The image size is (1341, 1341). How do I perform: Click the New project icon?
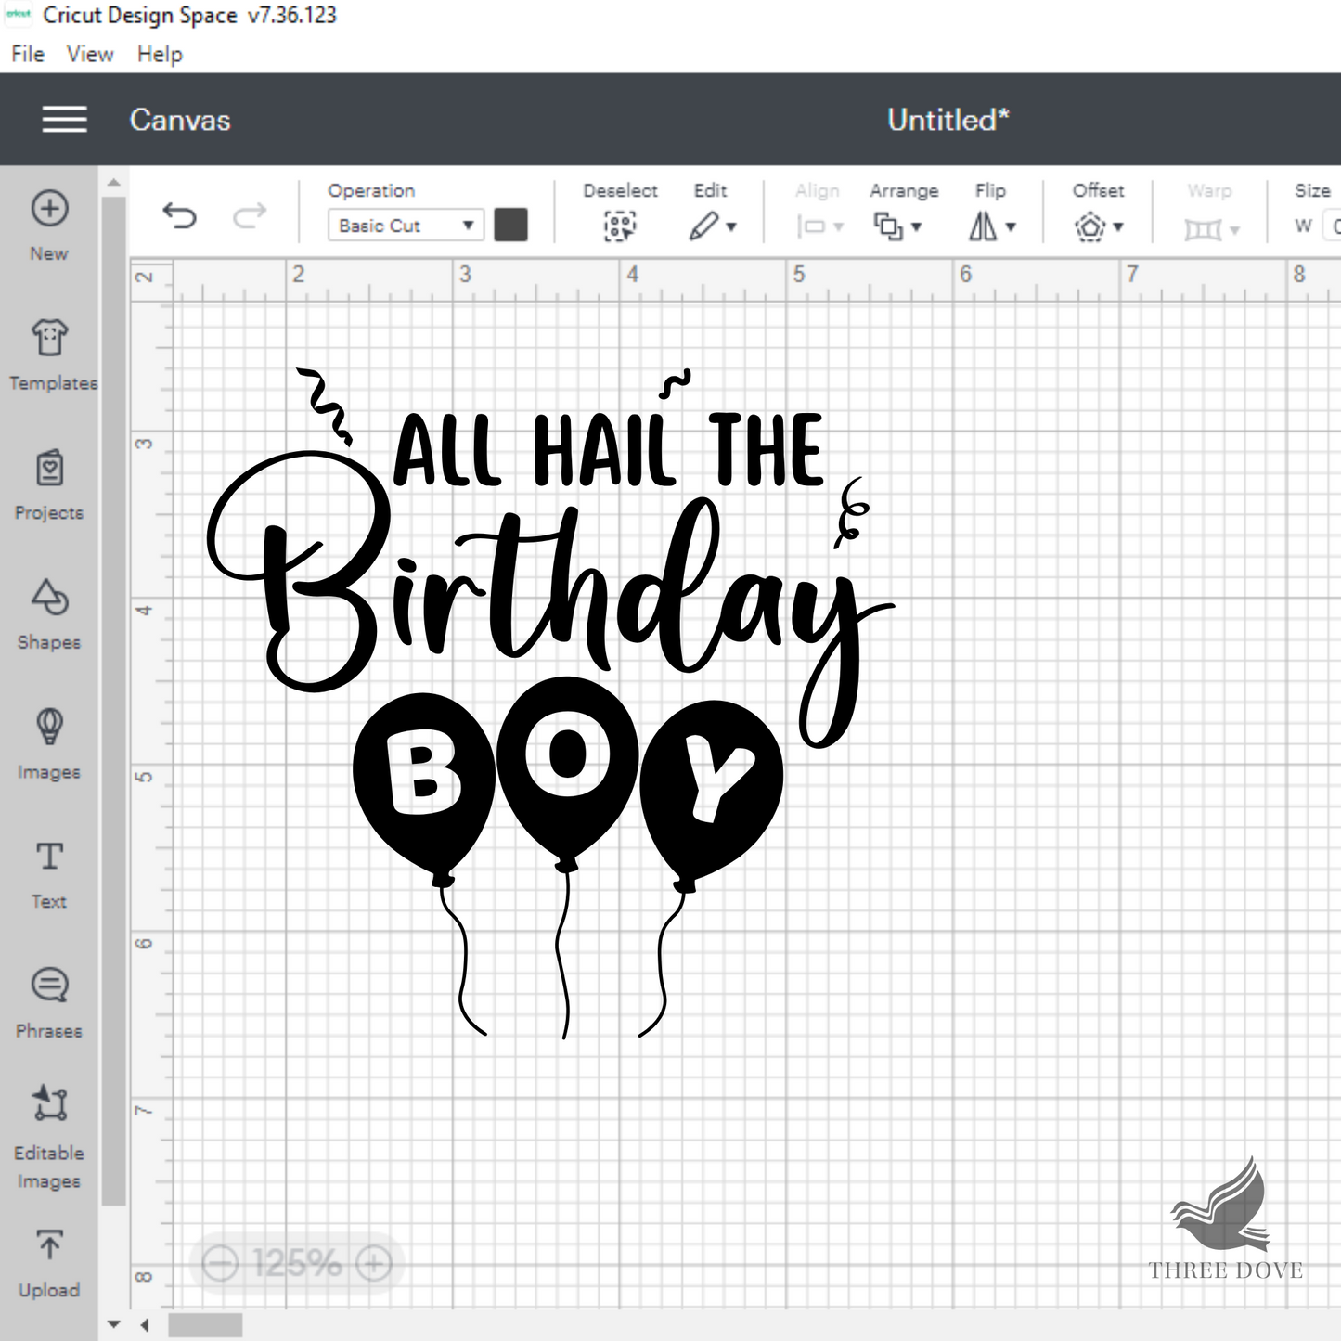tap(49, 209)
